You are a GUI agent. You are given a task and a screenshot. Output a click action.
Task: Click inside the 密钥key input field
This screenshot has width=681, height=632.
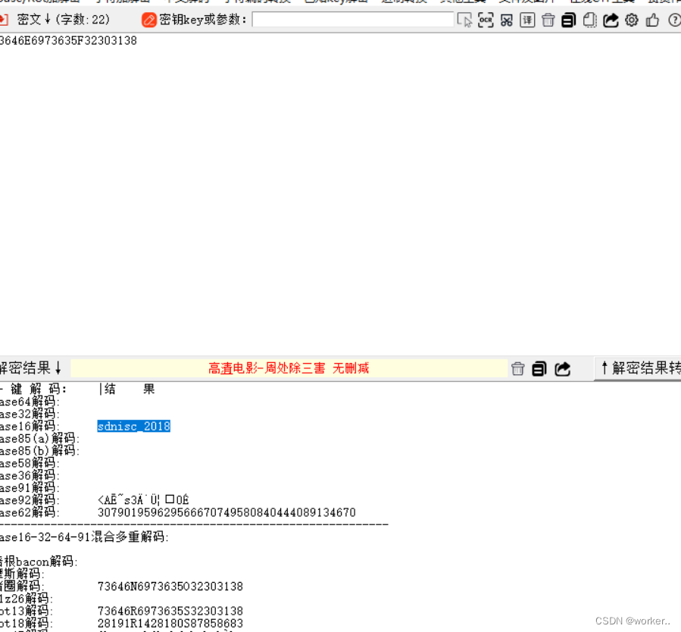352,20
